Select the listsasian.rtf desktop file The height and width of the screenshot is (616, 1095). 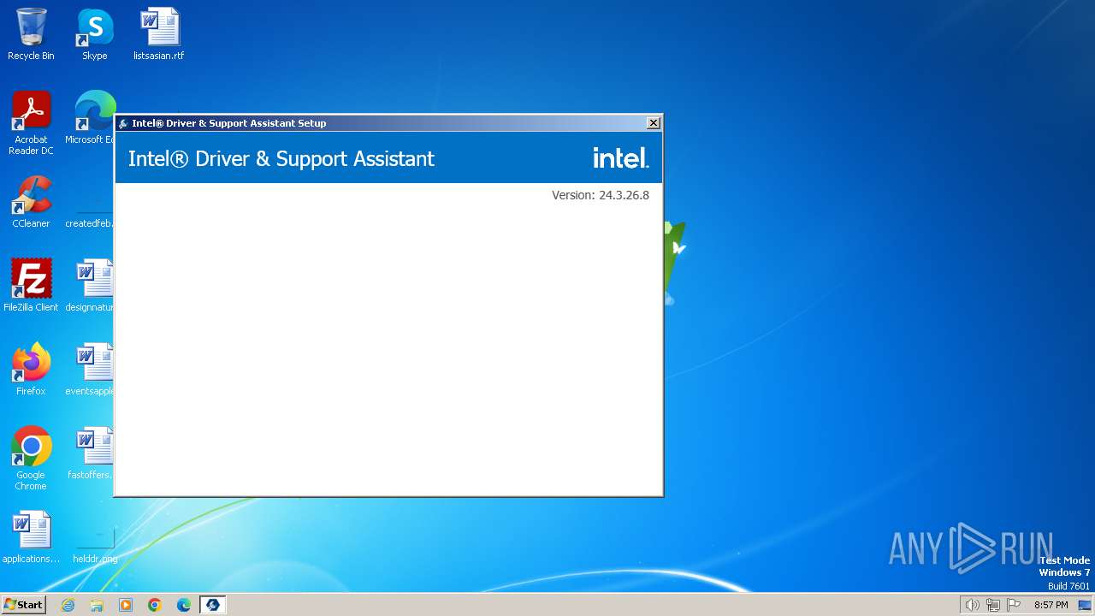pyautogui.click(x=159, y=34)
